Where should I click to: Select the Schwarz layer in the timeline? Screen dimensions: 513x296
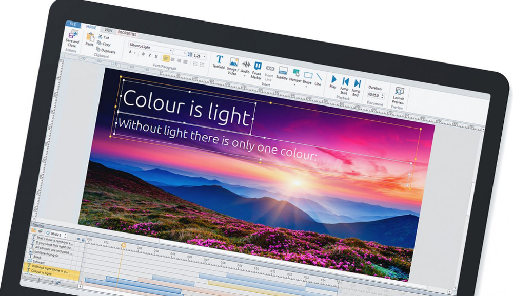[38, 262]
